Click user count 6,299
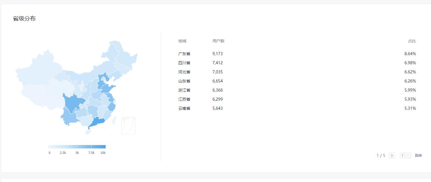Screen dimensions: 431x182 [217, 99]
